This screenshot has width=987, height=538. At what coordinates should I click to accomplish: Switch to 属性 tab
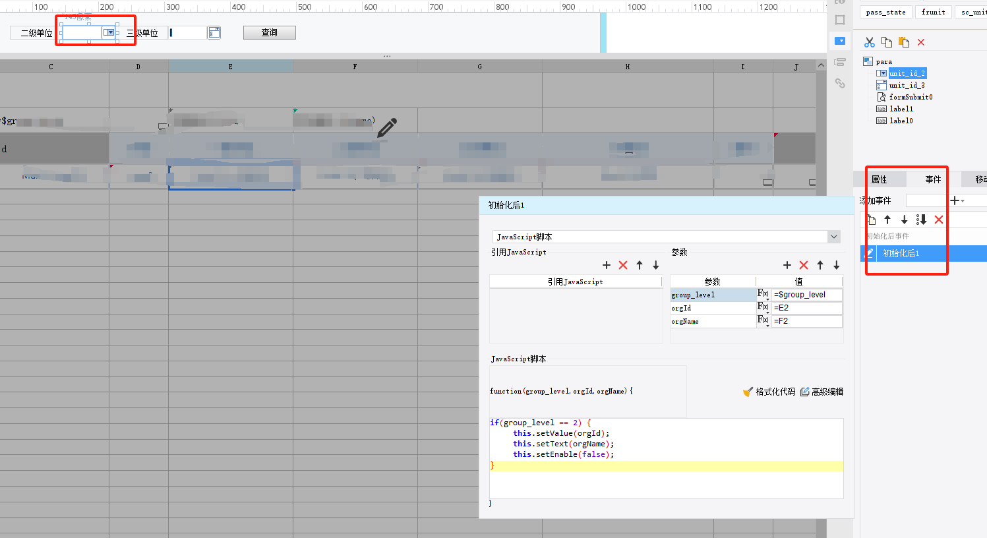tap(879, 179)
